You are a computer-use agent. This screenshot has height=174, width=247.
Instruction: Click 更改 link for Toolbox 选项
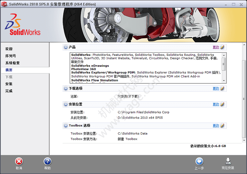point(216,126)
